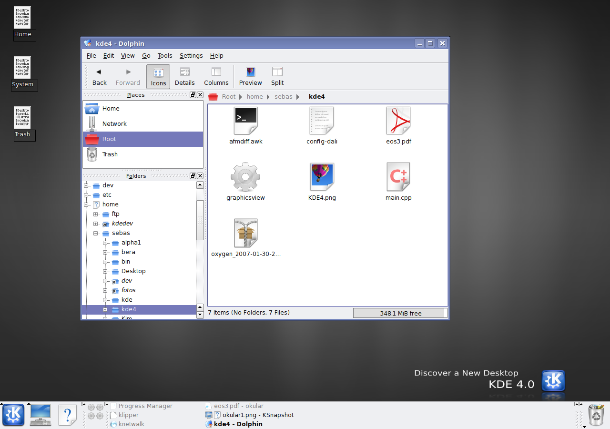Expand the alpha1 folder node
Screen dimensions: 610x429
[105, 243]
